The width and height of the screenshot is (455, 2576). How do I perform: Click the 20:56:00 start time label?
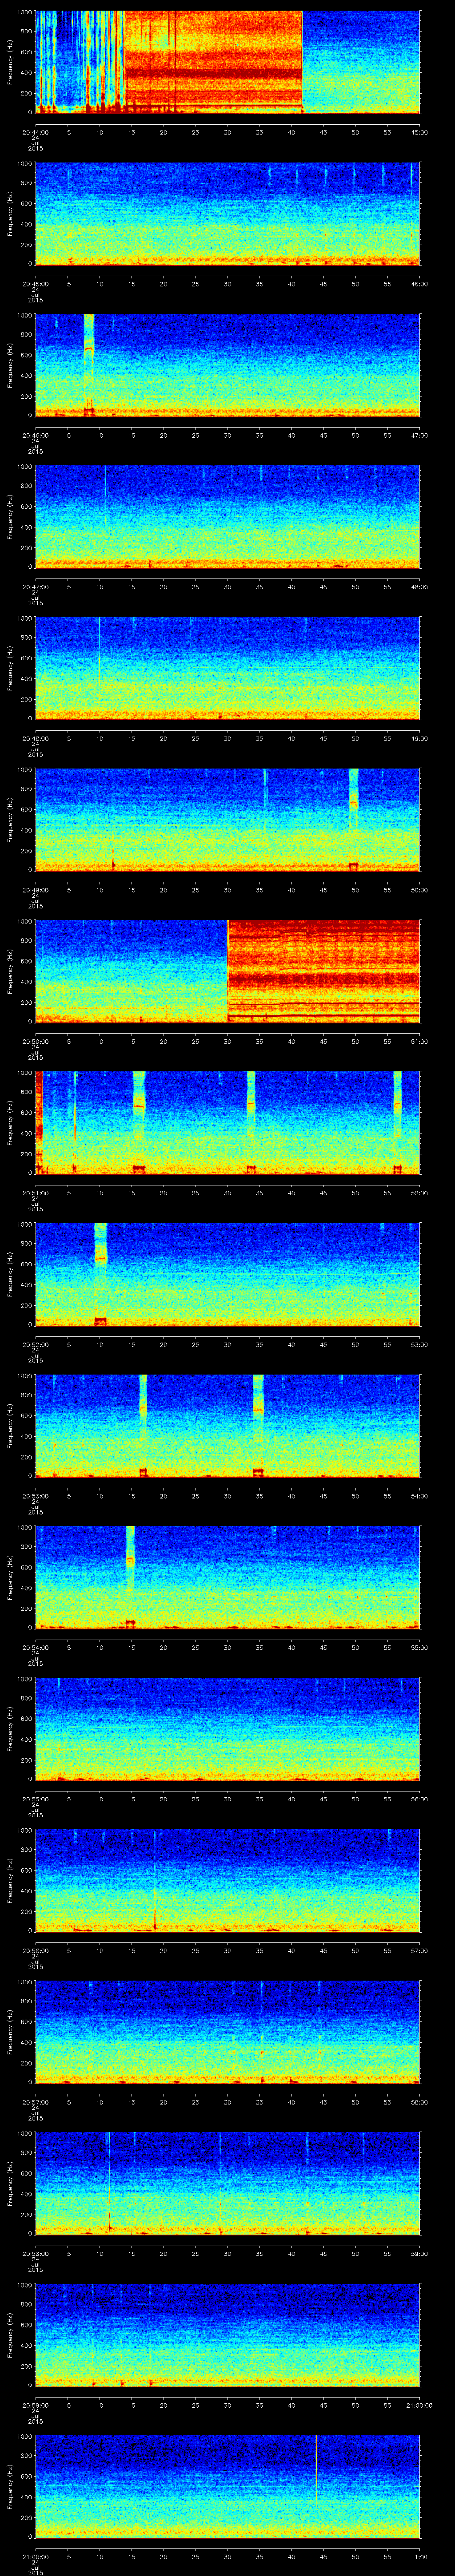coord(35,1950)
